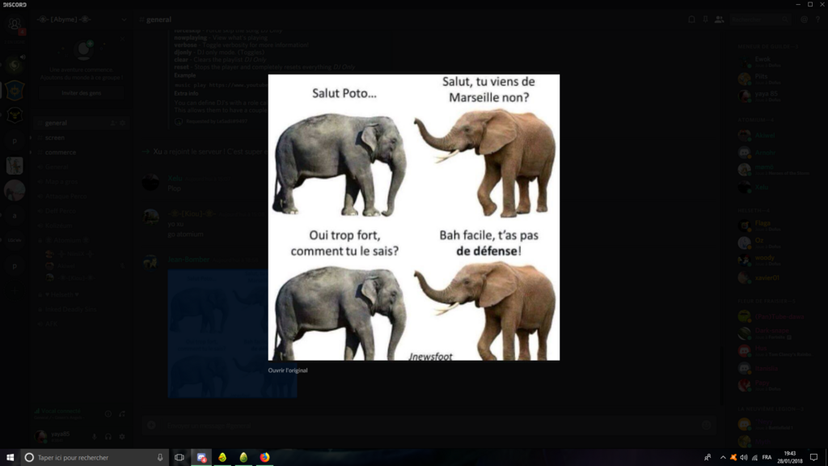Screen dimensions: 828x466
Task: Click general channel's settings gear icon
Action: pyautogui.click(x=123, y=123)
